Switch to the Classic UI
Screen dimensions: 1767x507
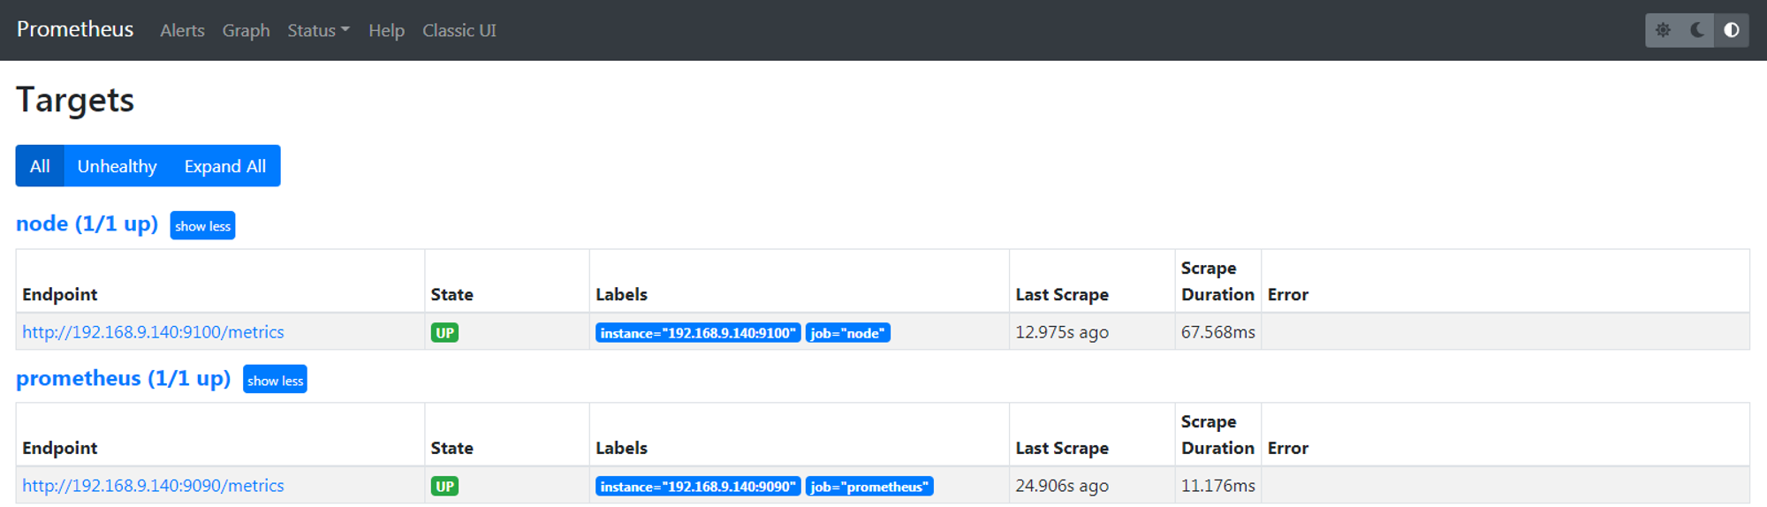pyautogui.click(x=459, y=30)
